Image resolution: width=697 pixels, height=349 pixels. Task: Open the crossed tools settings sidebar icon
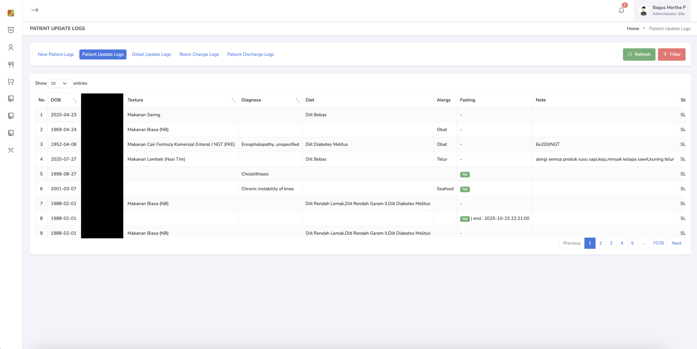pos(11,150)
